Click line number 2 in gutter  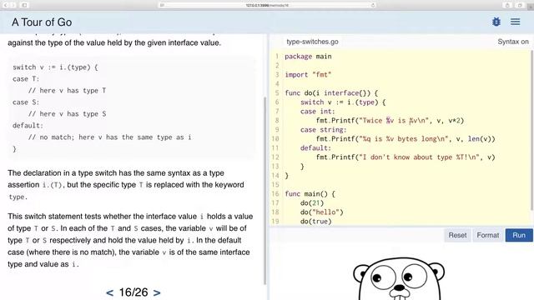277,65
